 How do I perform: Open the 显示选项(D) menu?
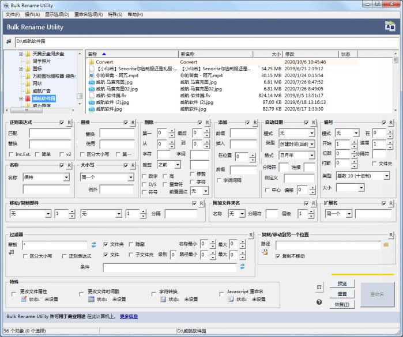click(x=57, y=14)
